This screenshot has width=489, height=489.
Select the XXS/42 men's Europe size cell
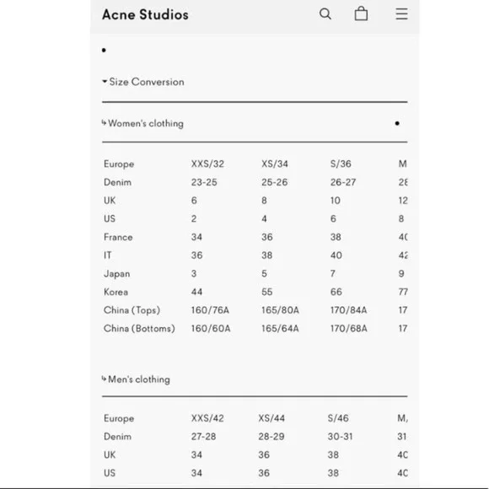tap(207, 418)
